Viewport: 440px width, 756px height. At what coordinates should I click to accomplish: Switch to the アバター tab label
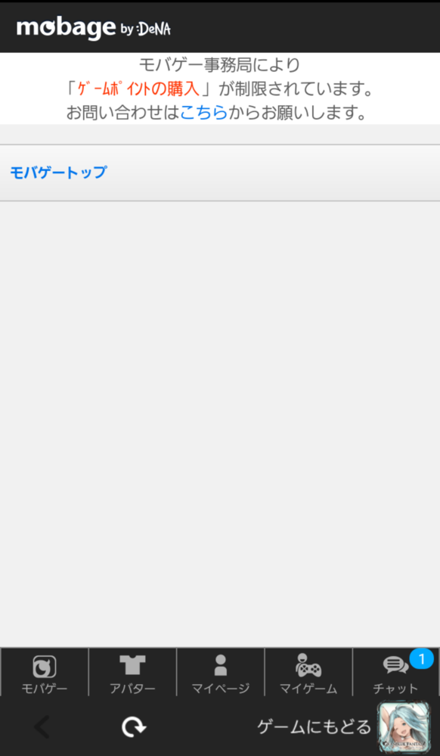[132, 689]
